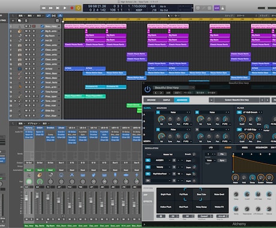Click the File button in AHDSR section

point(222,154)
